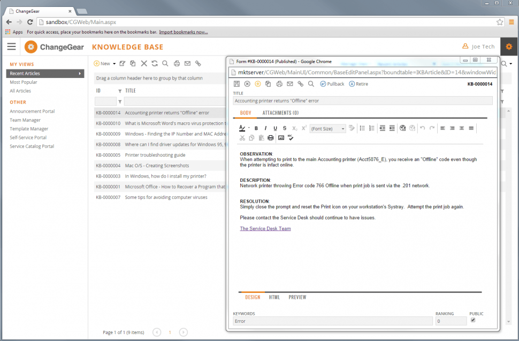This screenshot has height=341, width=519.
Task: Open the ID column header filter icon
Action: coord(120,91)
